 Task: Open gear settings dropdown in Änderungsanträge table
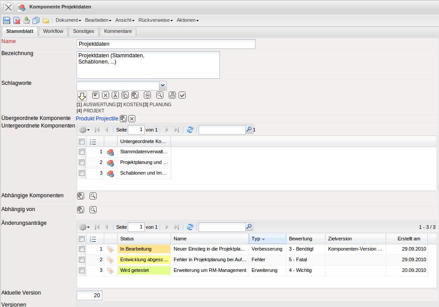click(84, 227)
